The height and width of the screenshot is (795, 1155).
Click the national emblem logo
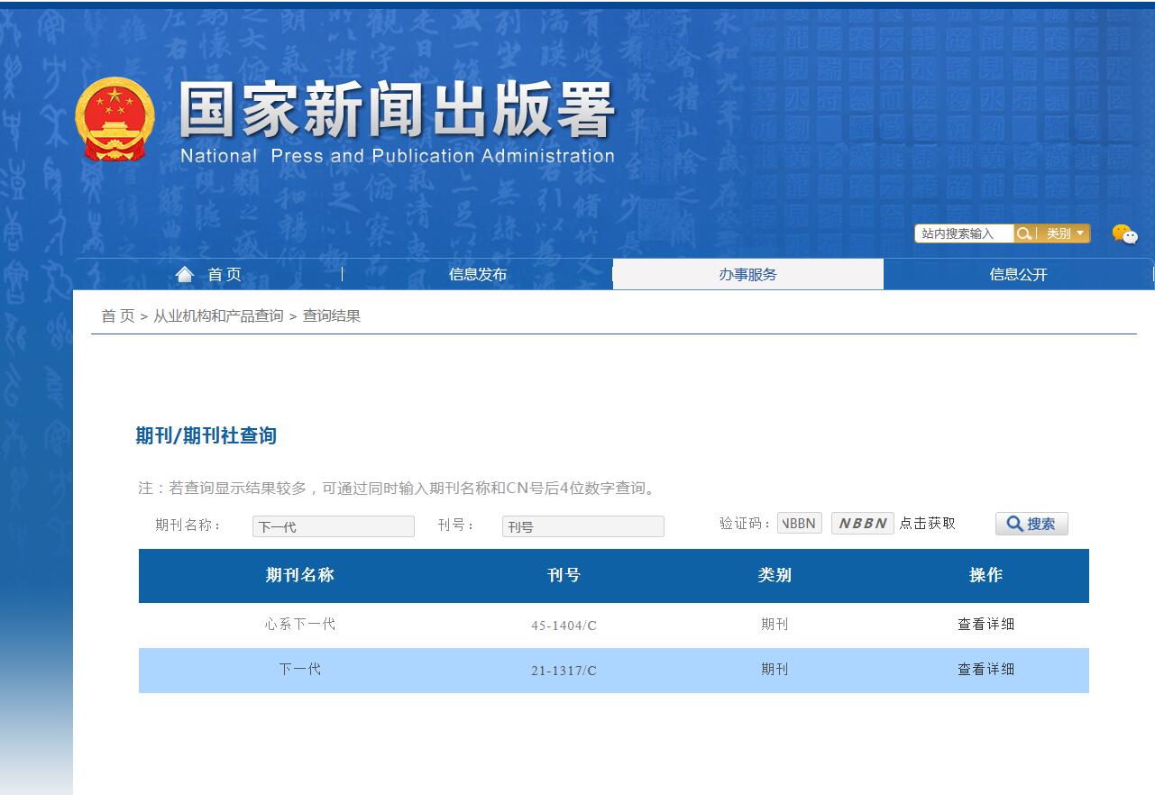[x=116, y=115]
